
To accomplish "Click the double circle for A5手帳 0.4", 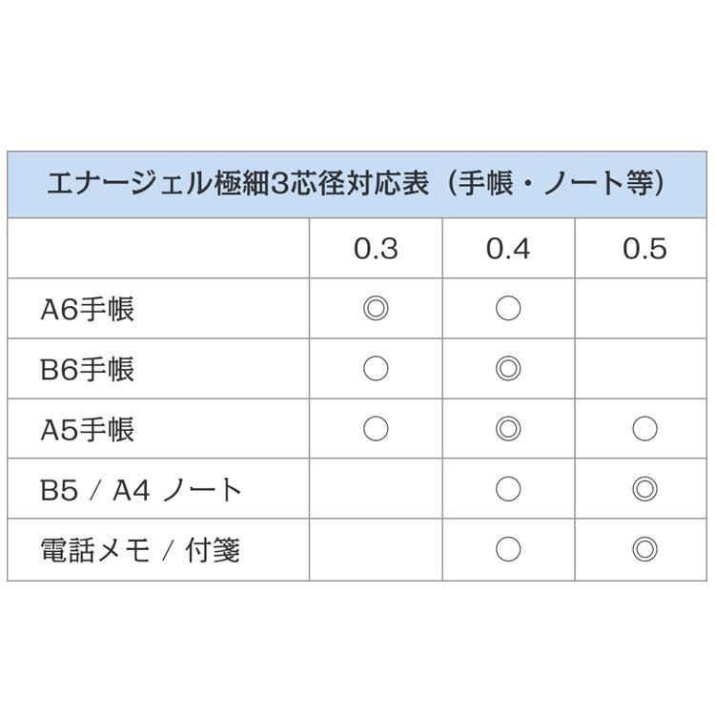I will pos(508,429).
